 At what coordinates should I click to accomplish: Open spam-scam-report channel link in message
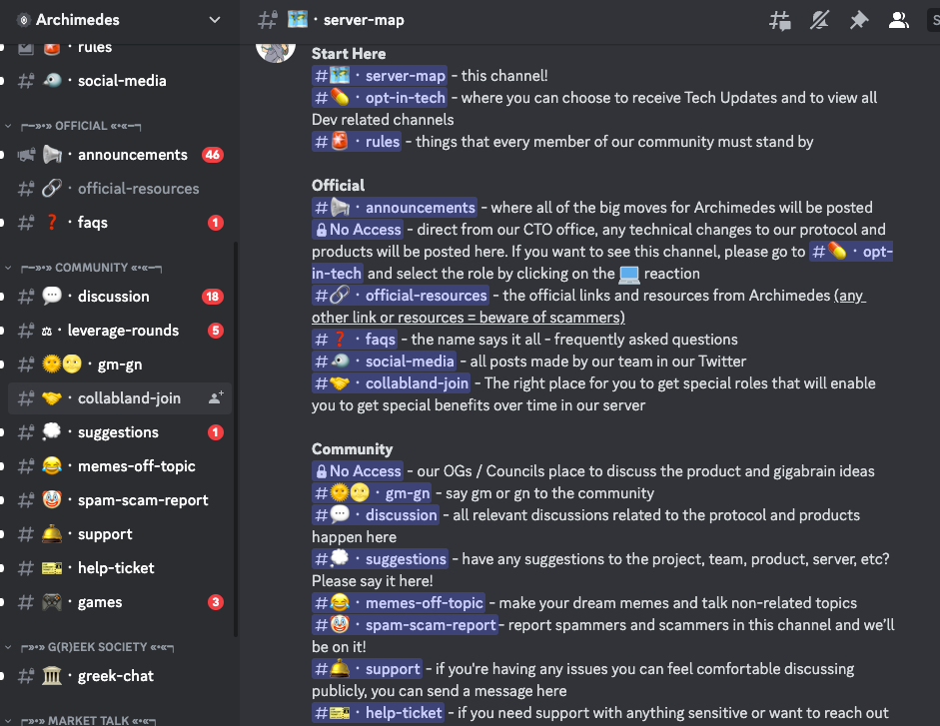pos(405,625)
